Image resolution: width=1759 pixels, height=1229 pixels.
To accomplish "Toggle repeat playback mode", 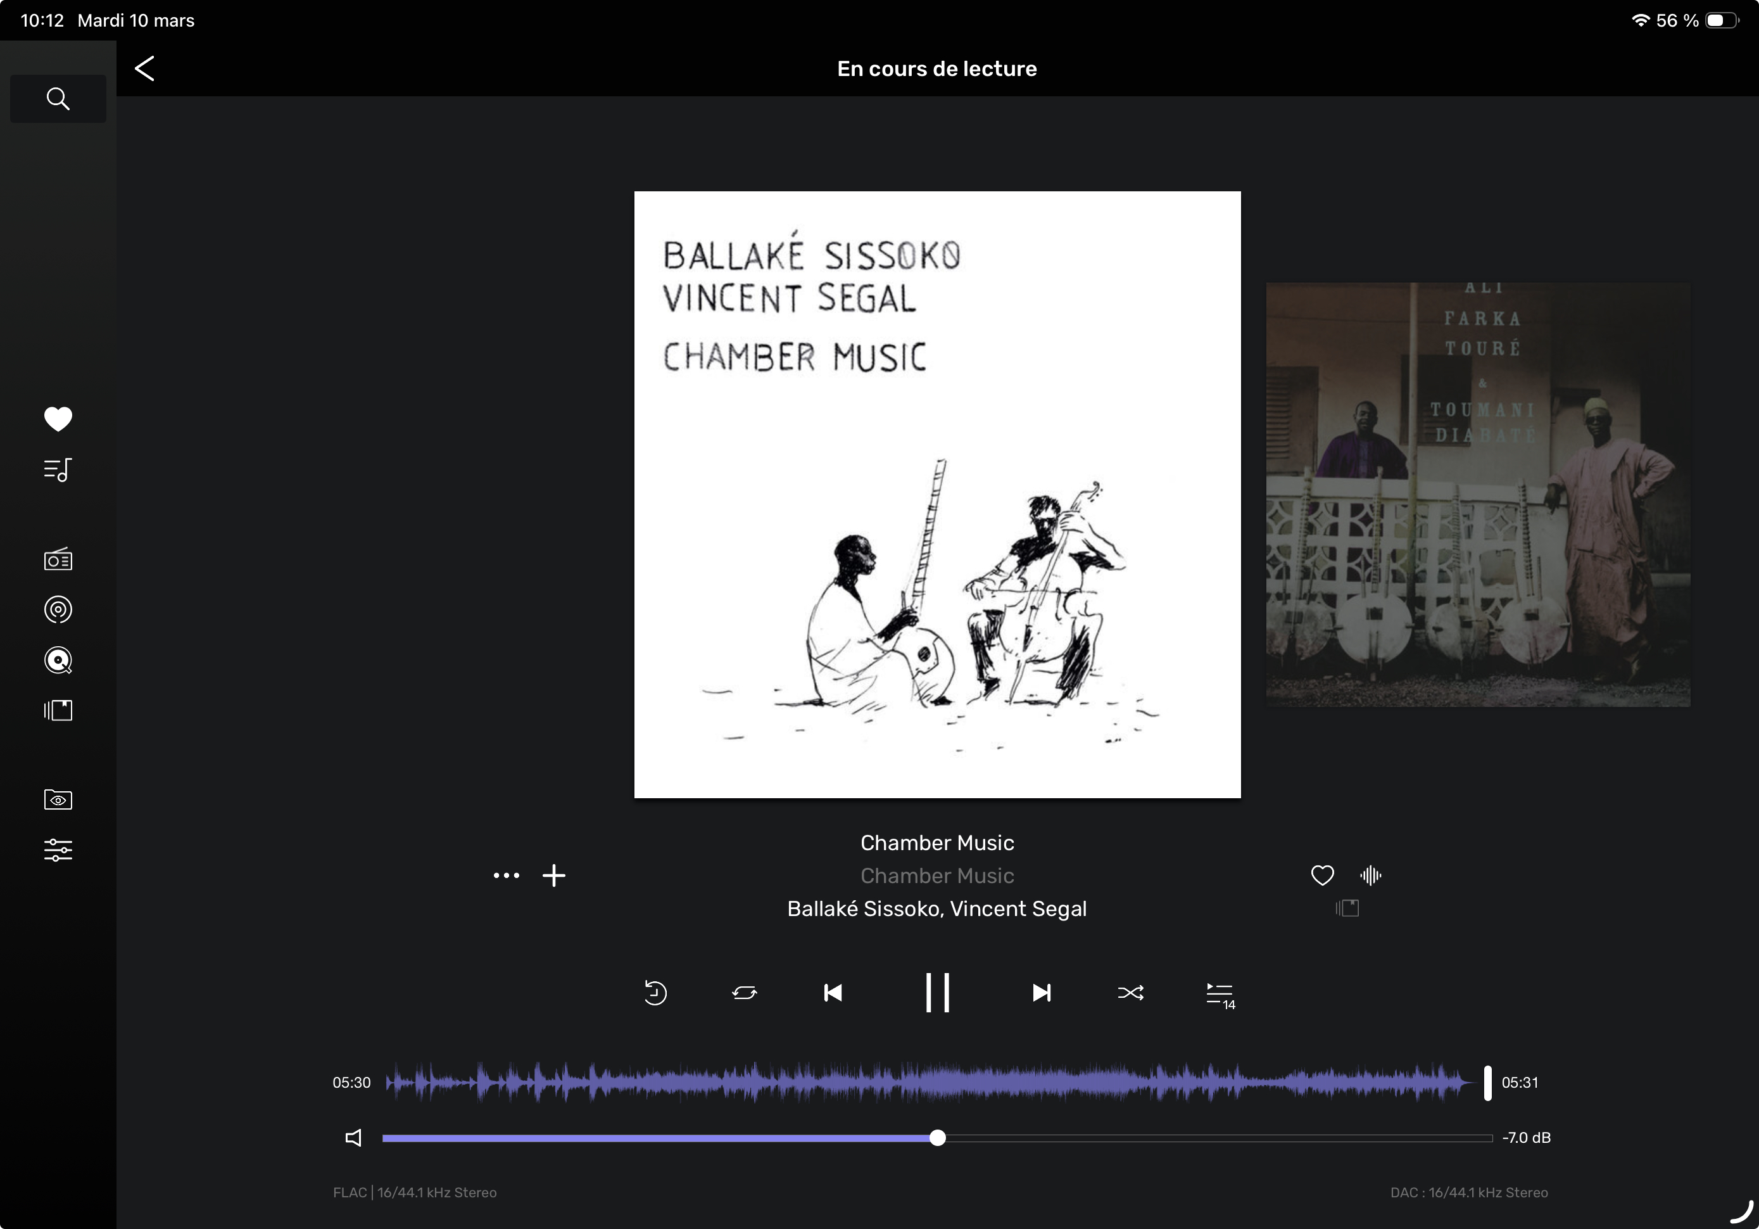I will [x=744, y=993].
